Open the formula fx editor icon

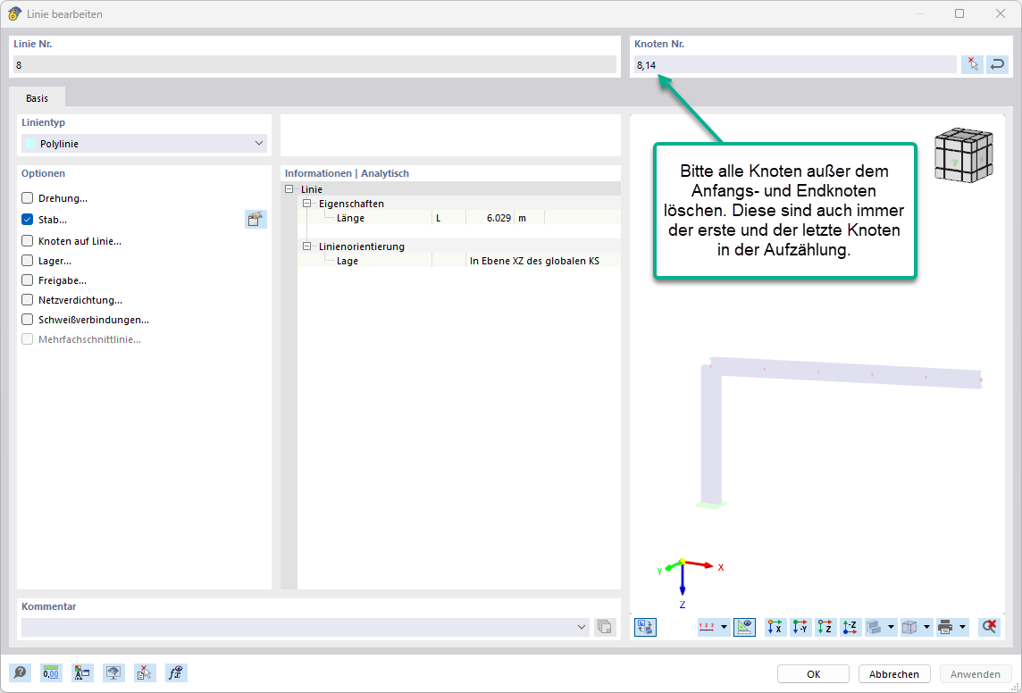(x=175, y=672)
